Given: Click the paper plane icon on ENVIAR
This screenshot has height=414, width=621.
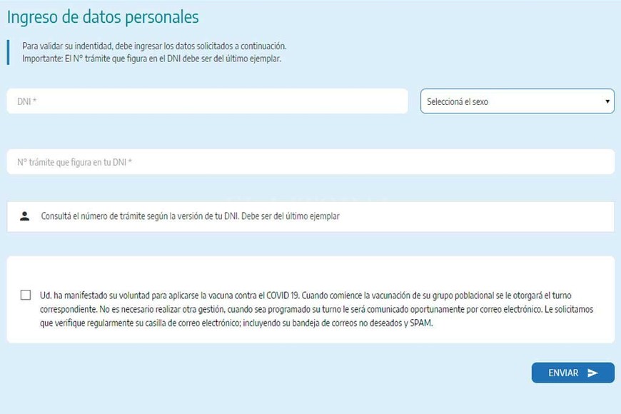Looking at the screenshot, I should pos(592,373).
